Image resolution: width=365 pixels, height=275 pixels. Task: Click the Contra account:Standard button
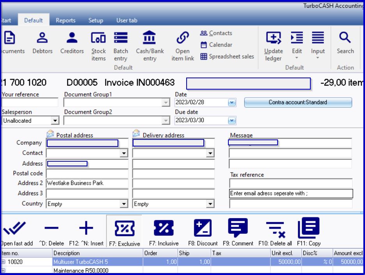tap(298, 102)
